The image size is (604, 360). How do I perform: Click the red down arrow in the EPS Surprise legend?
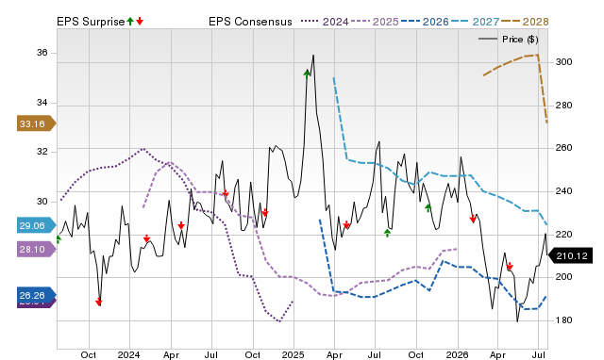[140, 21]
